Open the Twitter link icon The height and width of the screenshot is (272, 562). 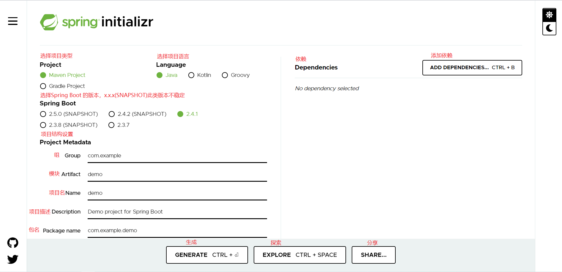click(x=13, y=259)
